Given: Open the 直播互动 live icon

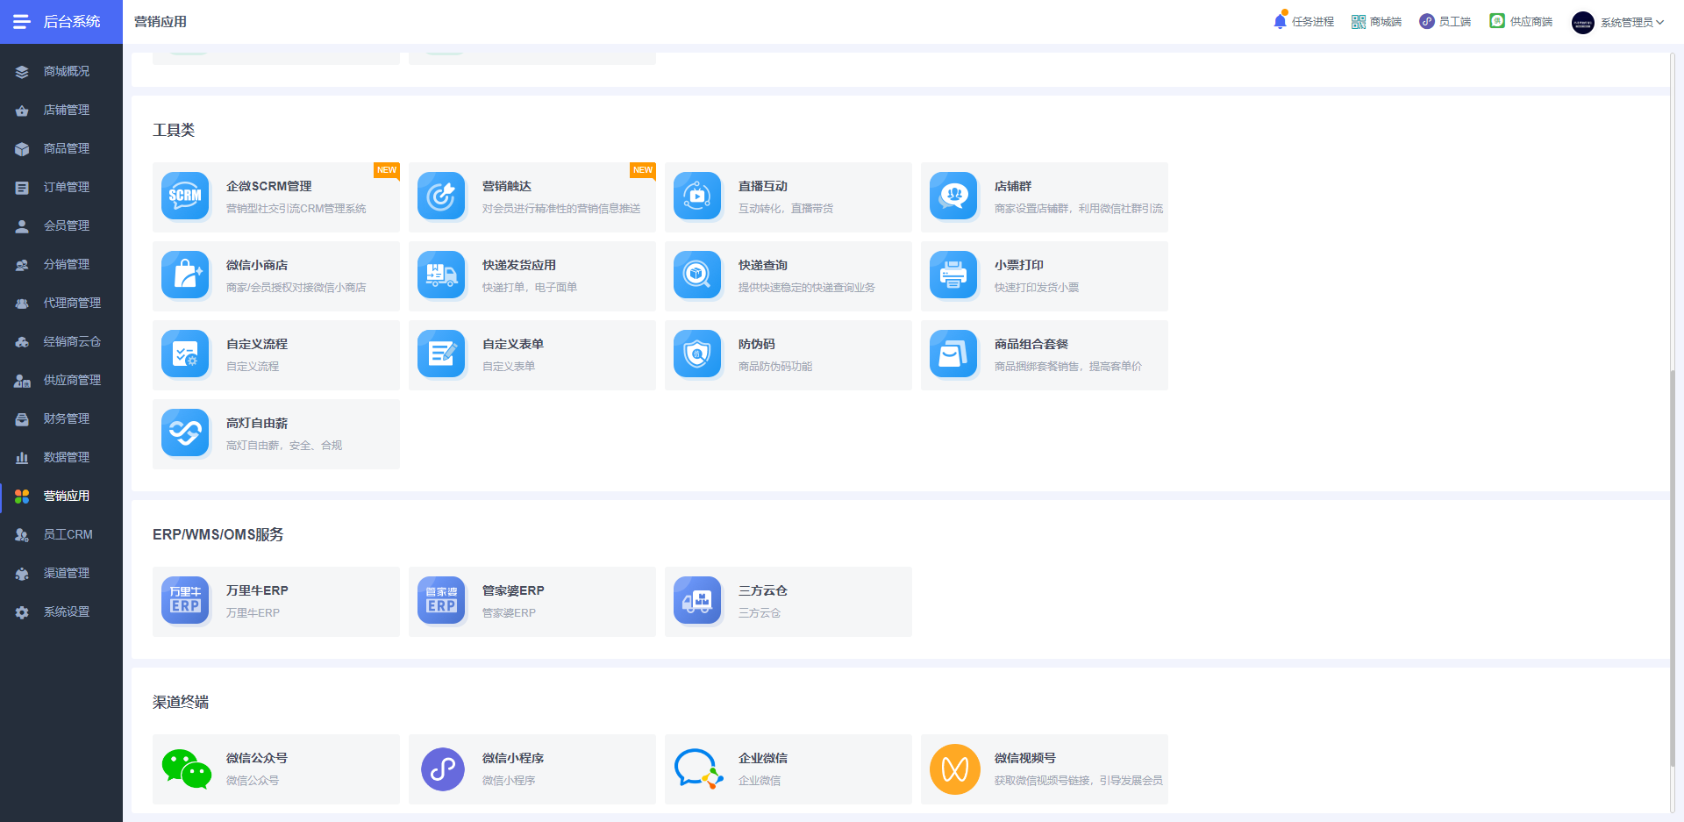Looking at the screenshot, I should 697,196.
